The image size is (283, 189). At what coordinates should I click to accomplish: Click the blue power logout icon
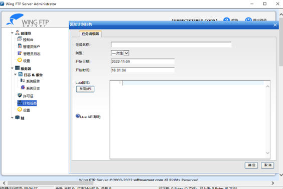(x=248, y=19)
